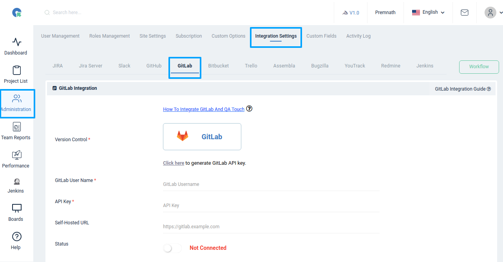
Task: Select the GitLab logo card
Action: click(202, 136)
